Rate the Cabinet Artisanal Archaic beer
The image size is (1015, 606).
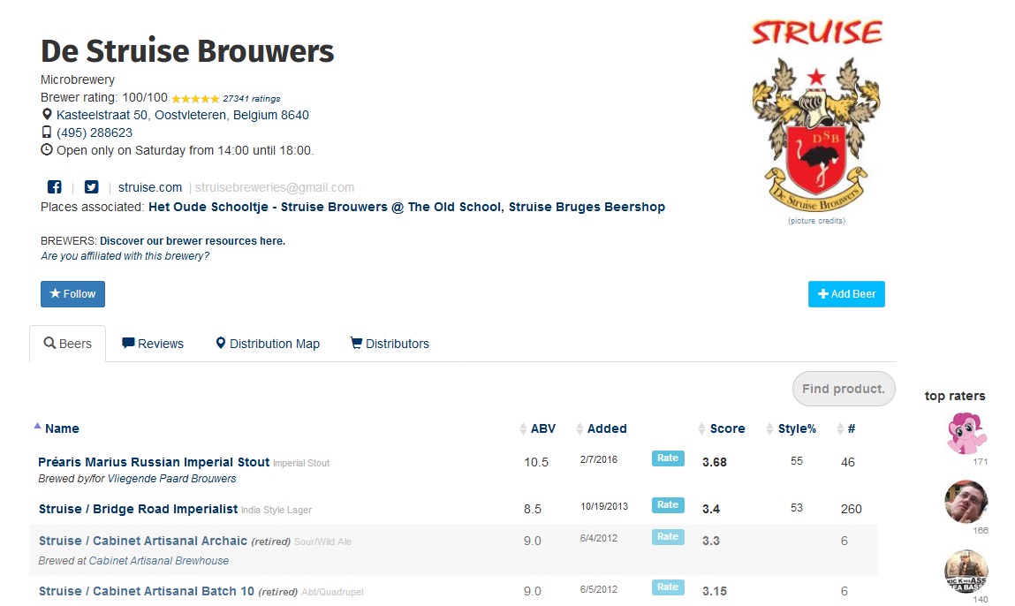tap(667, 537)
